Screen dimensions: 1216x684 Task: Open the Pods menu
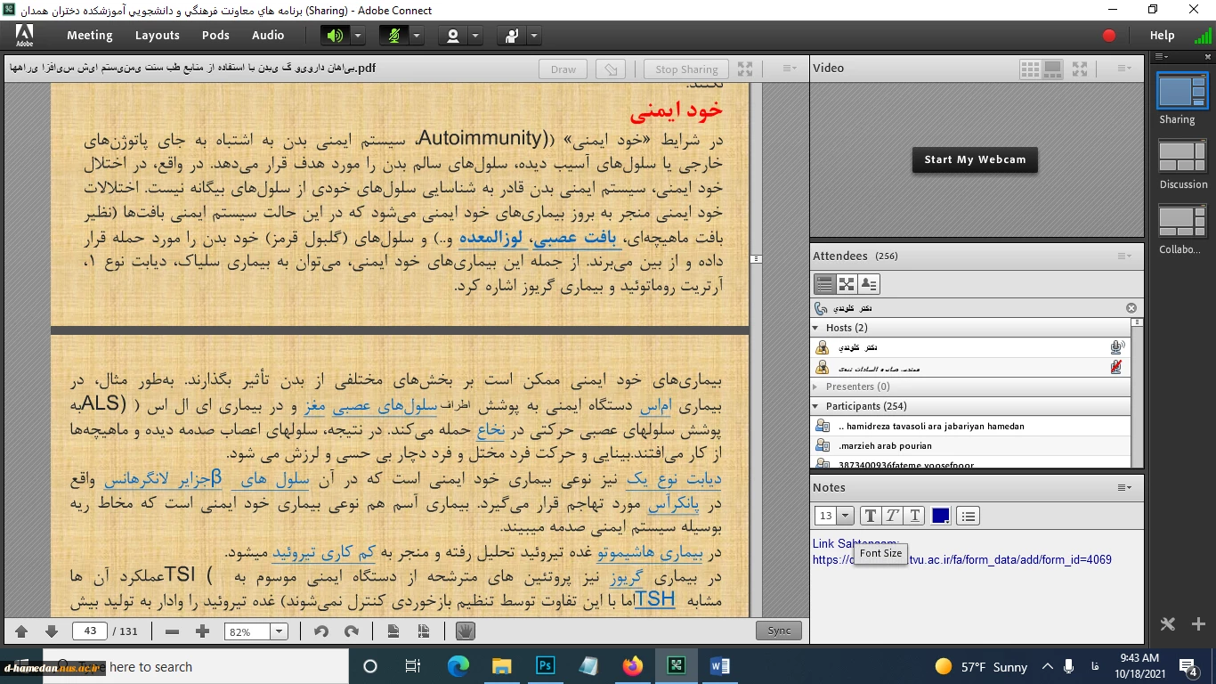coord(215,36)
